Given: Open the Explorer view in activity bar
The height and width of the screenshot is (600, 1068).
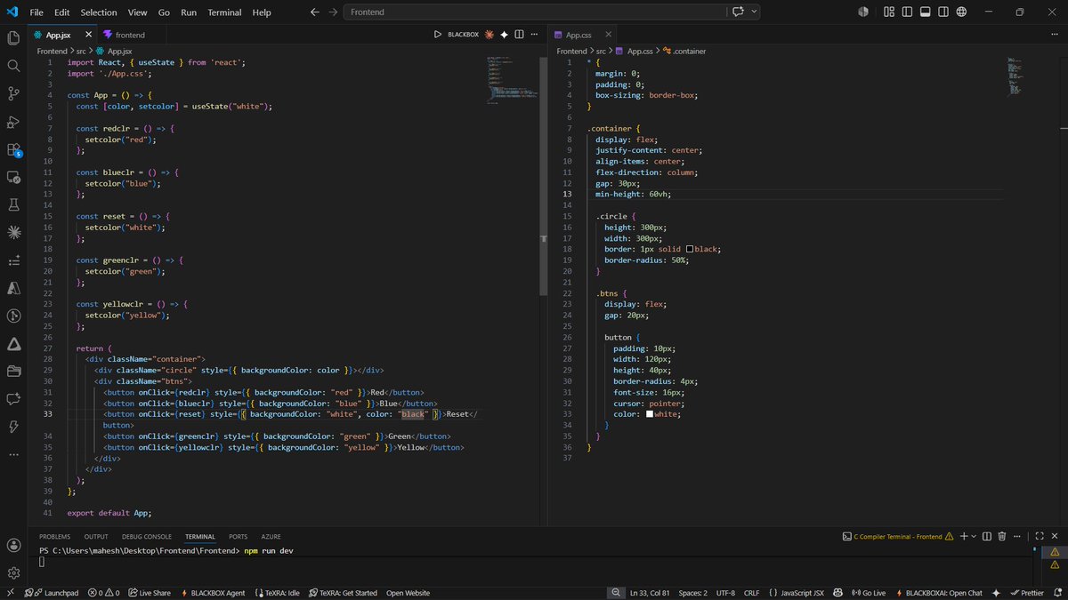Looking at the screenshot, I should pyautogui.click(x=13, y=38).
